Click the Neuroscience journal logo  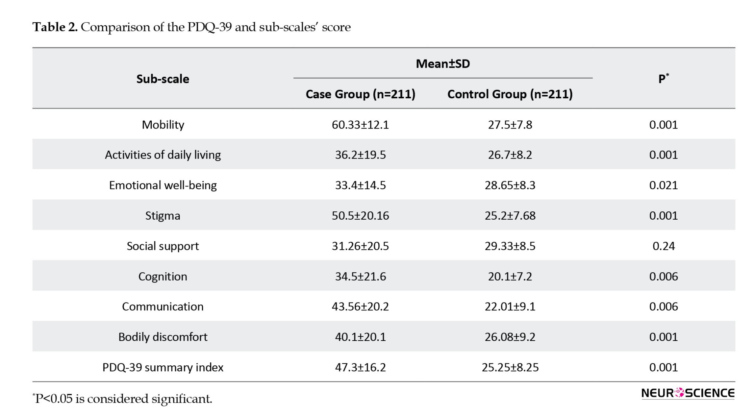[x=687, y=393]
